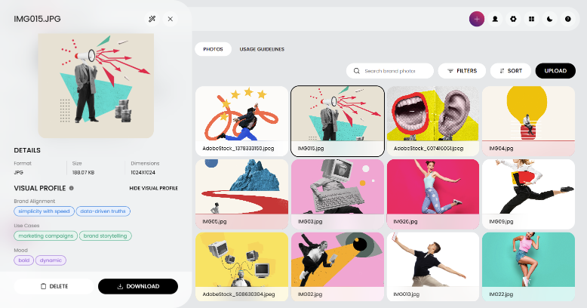Image resolution: width=587 pixels, height=308 pixels.
Task: Click the purple plus button
Action: [x=476, y=19]
